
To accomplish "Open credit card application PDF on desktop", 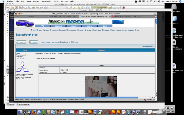I will click(174, 66).
